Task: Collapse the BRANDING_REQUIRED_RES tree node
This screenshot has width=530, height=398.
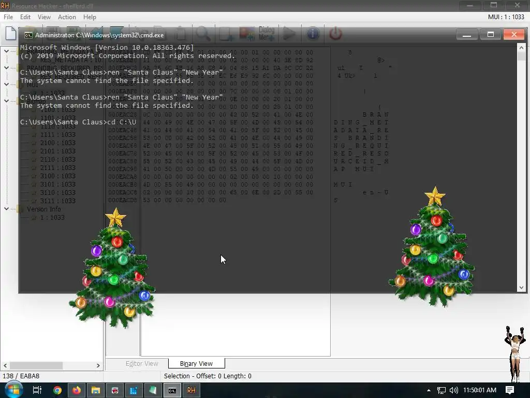Action: [x=6, y=68]
